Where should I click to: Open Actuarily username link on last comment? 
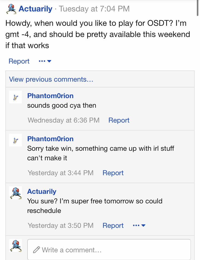tap(42, 191)
